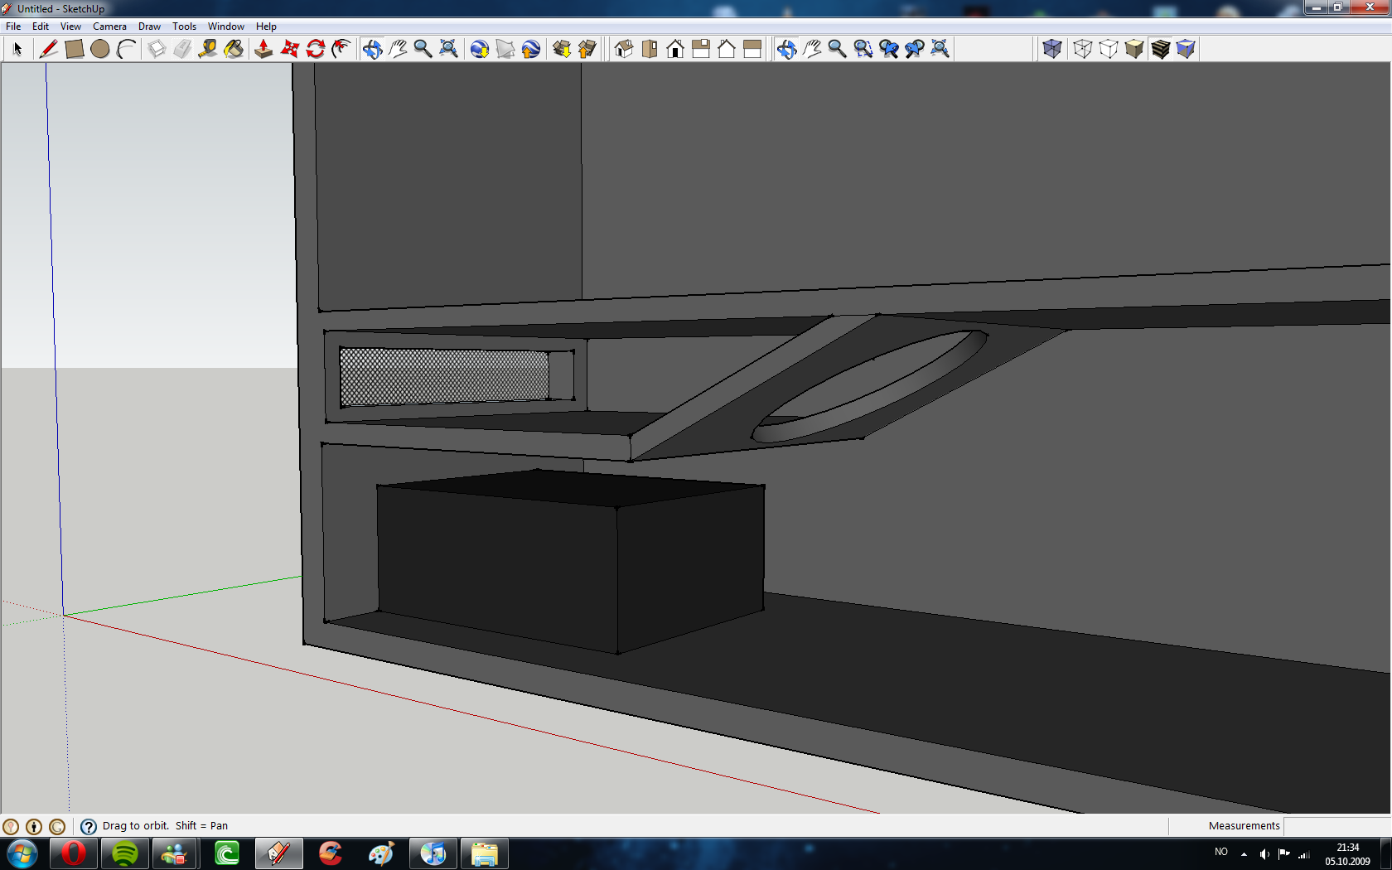
Task: Open the Window menu
Action: [x=225, y=27]
